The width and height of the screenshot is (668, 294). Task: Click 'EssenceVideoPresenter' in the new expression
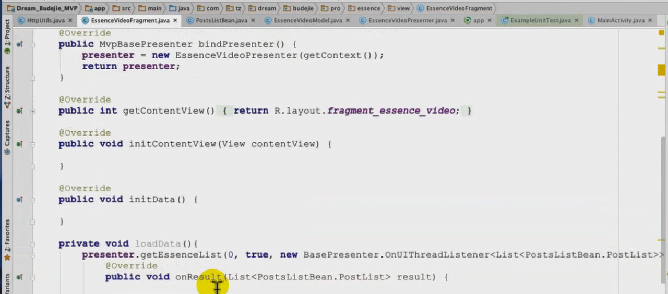point(235,55)
